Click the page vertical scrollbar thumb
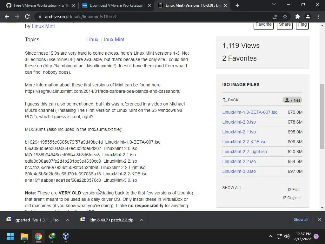The height and width of the screenshot is (244, 325). (322, 116)
